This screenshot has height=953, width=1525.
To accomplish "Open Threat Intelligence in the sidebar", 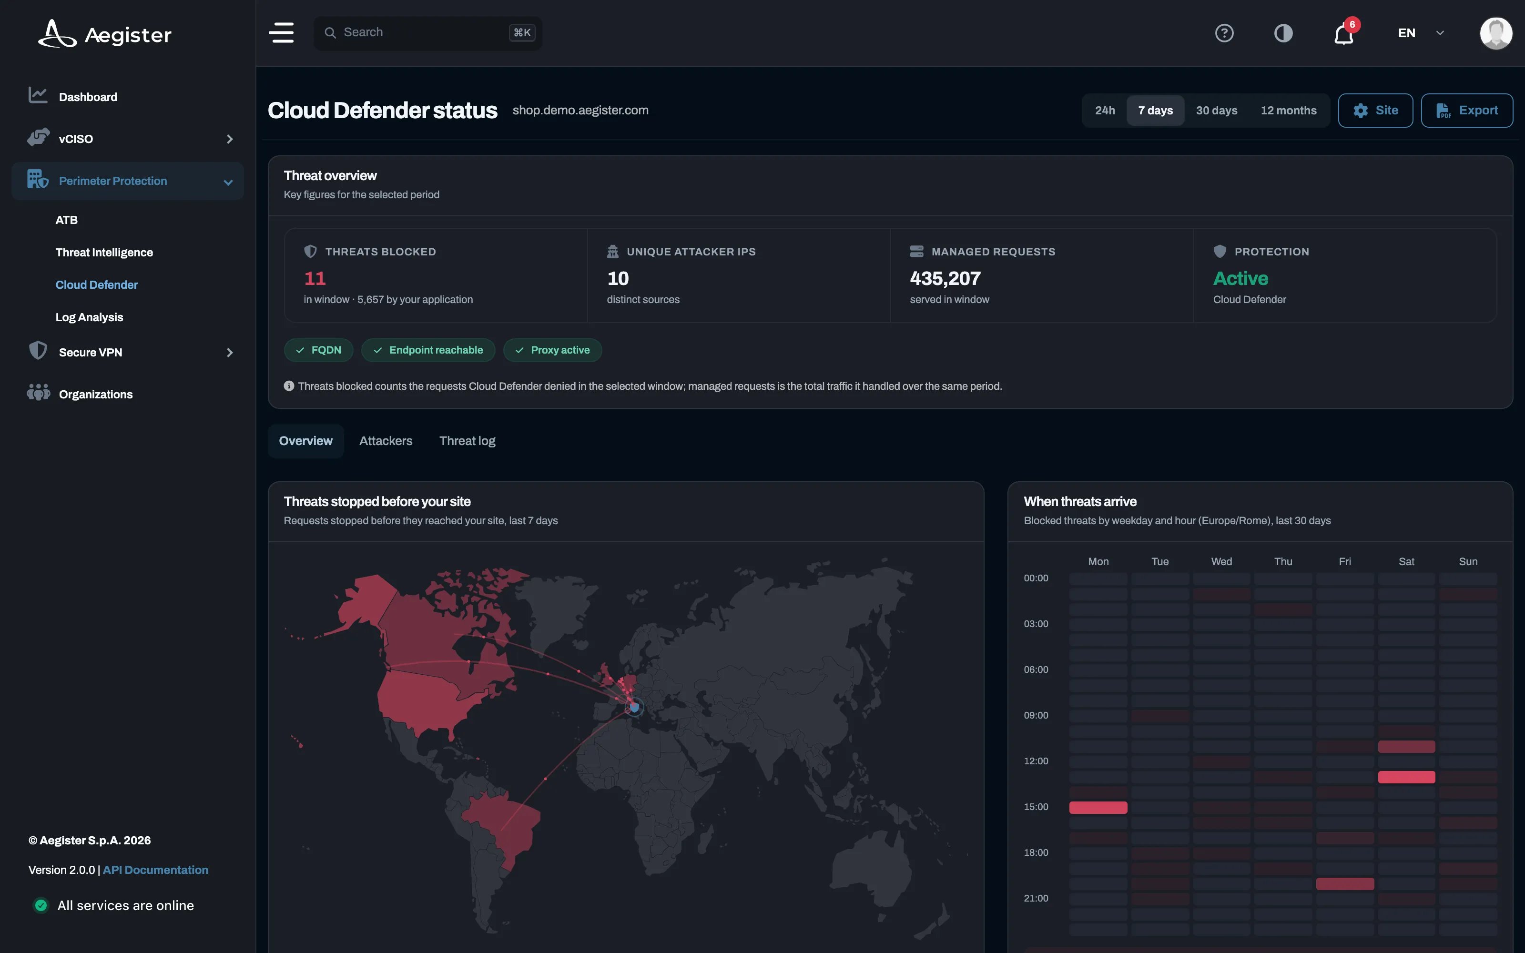I will pos(104,252).
